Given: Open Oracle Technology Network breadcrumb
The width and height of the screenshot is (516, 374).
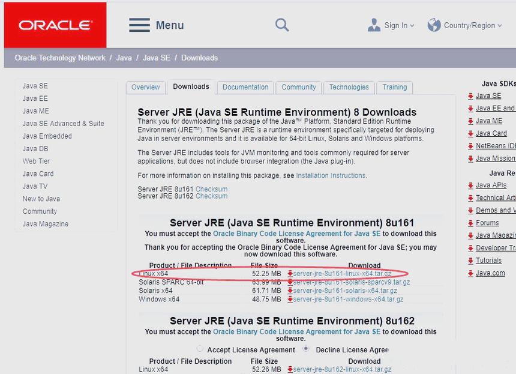Looking at the screenshot, I should [x=60, y=58].
